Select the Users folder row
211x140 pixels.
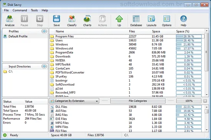pos(127,40)
